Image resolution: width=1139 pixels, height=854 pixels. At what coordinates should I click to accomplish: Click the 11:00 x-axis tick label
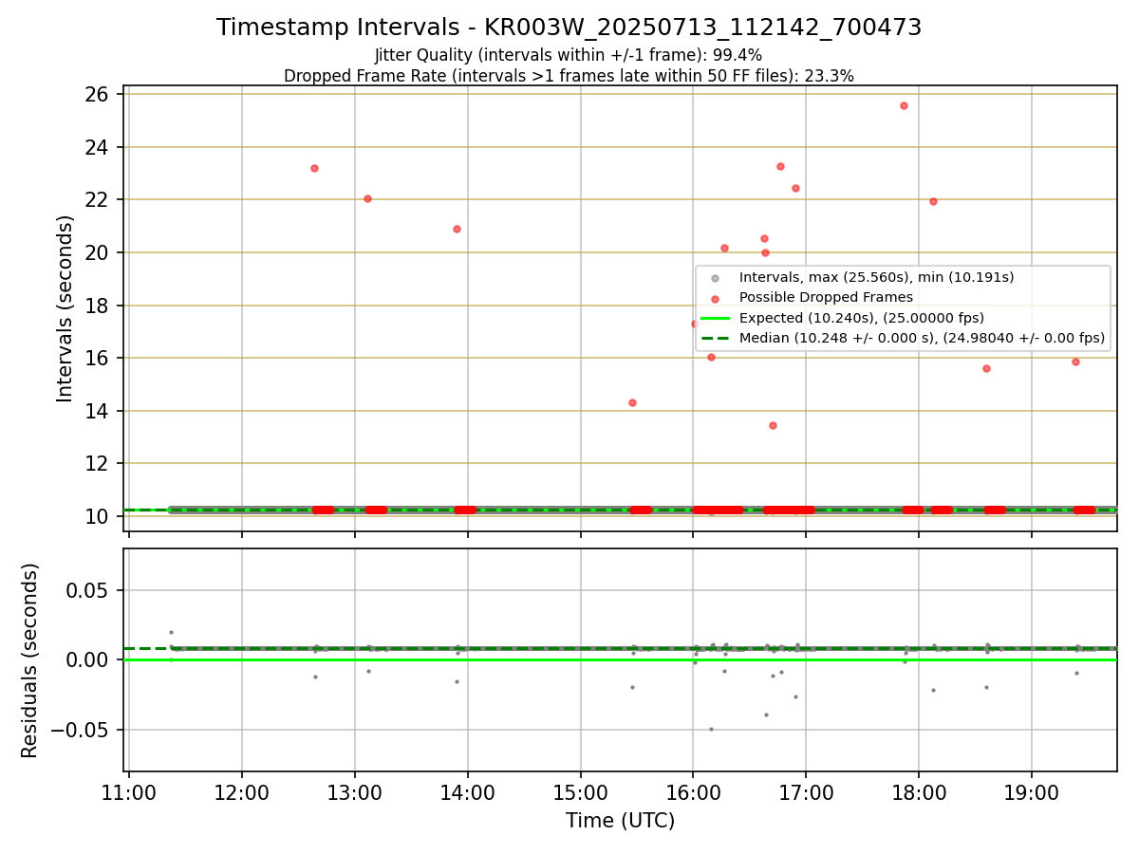point(129,791)
